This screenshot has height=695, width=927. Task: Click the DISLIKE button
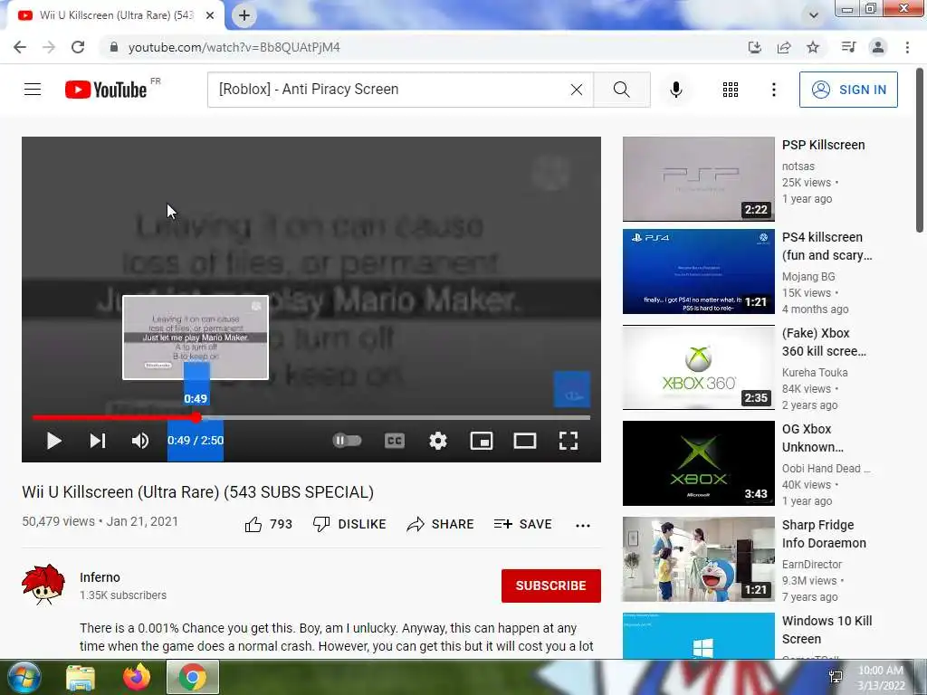pyautogui.click(x=349, y=524)
